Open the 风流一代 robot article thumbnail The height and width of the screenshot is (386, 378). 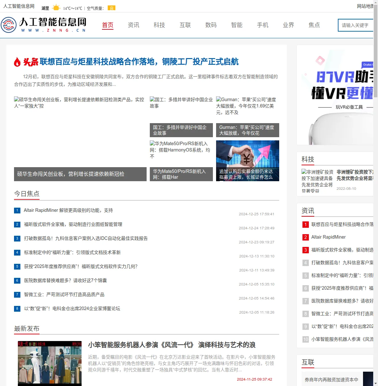pyautogui.click(x=50, y=363)
